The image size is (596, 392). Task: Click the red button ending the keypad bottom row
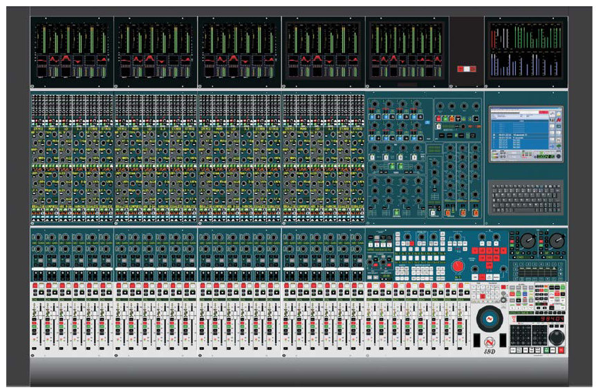(561, 350)
